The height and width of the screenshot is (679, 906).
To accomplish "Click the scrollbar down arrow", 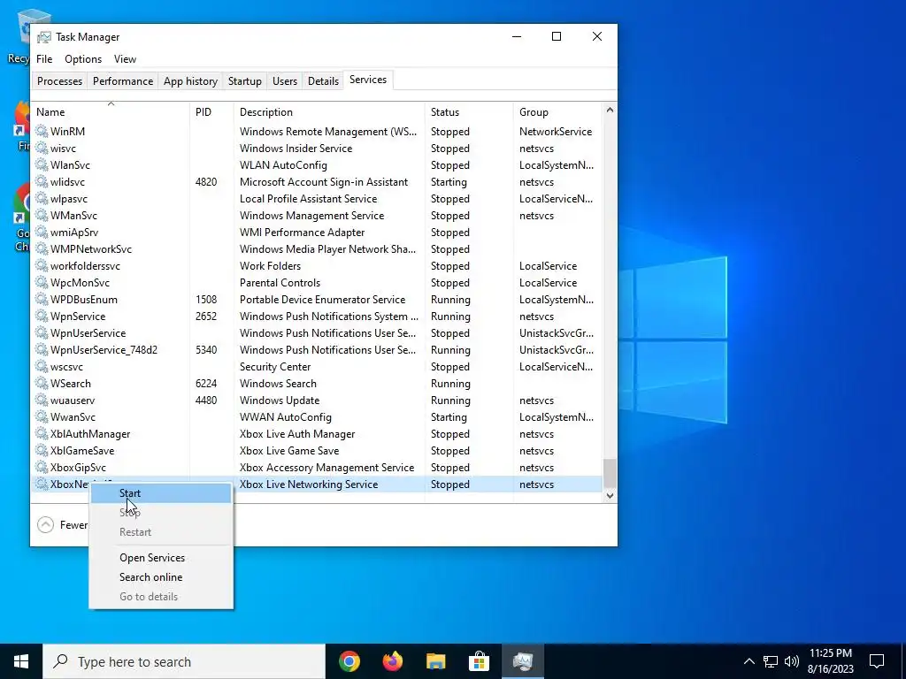I will point(610,495).
